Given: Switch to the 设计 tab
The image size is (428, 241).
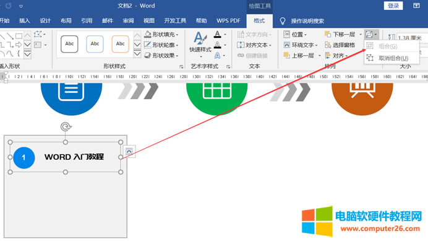Looking at the screenshot, I should 45,21.
